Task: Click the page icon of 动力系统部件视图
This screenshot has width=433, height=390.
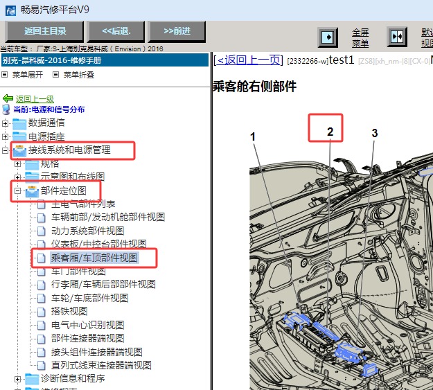Action: (x=42, y=231)
